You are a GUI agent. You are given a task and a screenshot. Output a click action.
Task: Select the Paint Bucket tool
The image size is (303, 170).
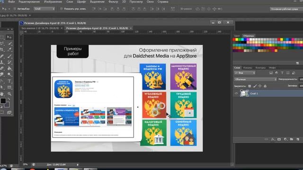[9, 68]
